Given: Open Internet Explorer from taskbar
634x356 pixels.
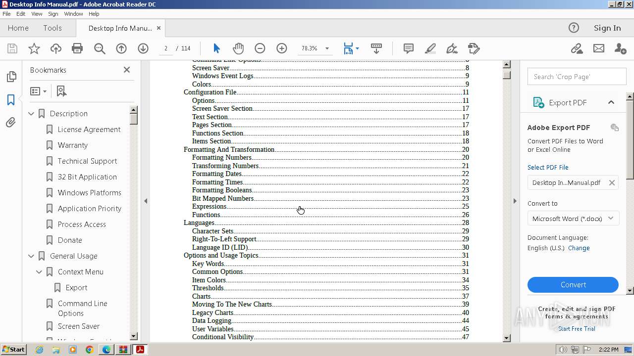Looking at the screenshot, I should click(39, 350).
